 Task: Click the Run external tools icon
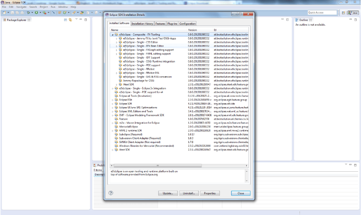click(44, 12)
